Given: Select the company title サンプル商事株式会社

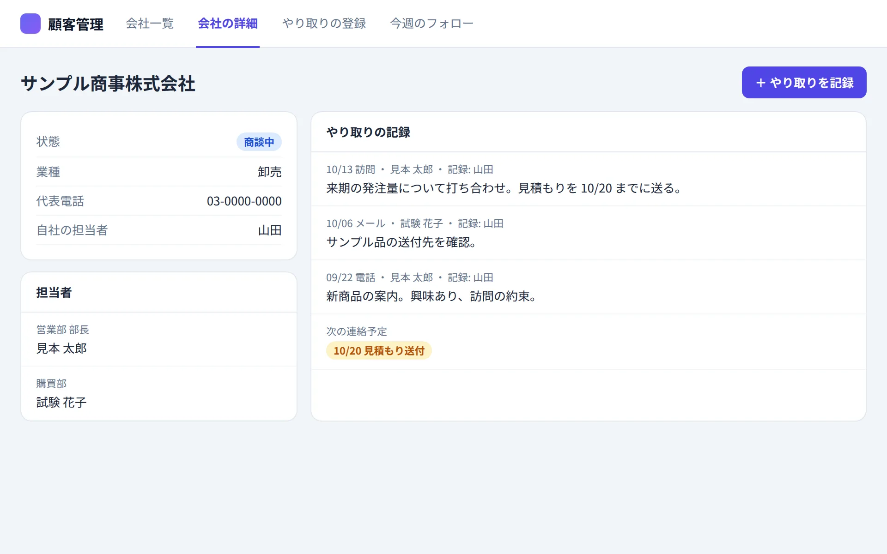Looking at the screenshot, I should coord(108,84).
